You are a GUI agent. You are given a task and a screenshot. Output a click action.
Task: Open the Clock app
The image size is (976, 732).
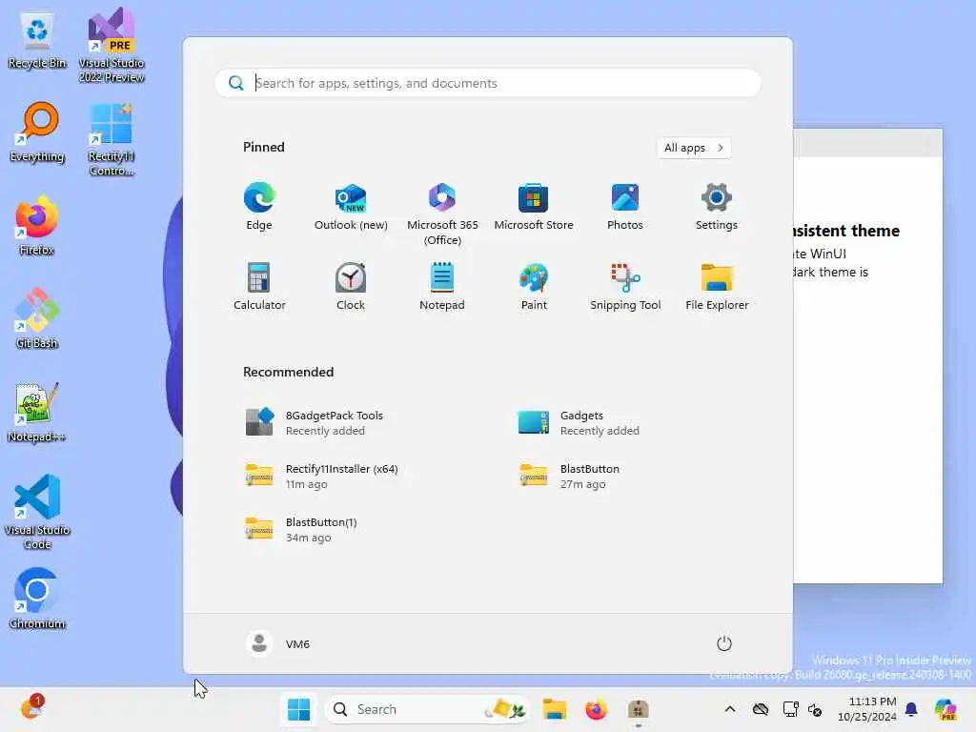point(351,286)
